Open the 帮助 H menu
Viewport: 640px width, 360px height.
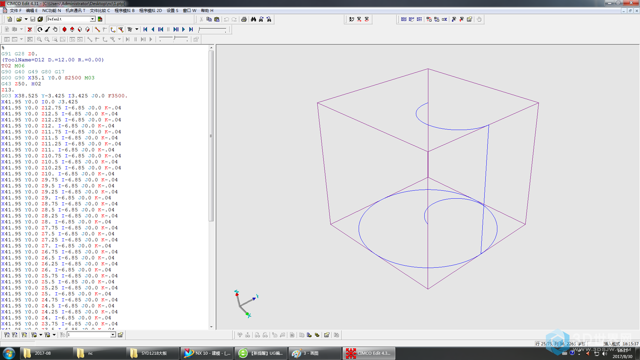(207, 11)
